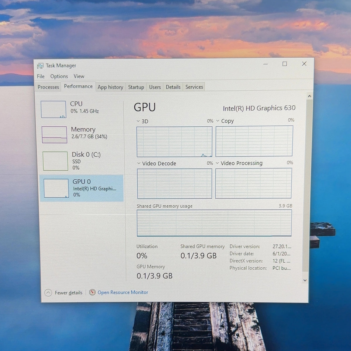Minimize the Task Manager window

pos(266,64)
